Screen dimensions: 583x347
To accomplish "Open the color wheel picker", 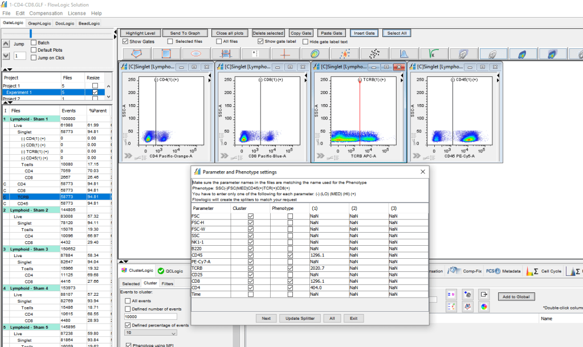I will (x=484, y=306).
